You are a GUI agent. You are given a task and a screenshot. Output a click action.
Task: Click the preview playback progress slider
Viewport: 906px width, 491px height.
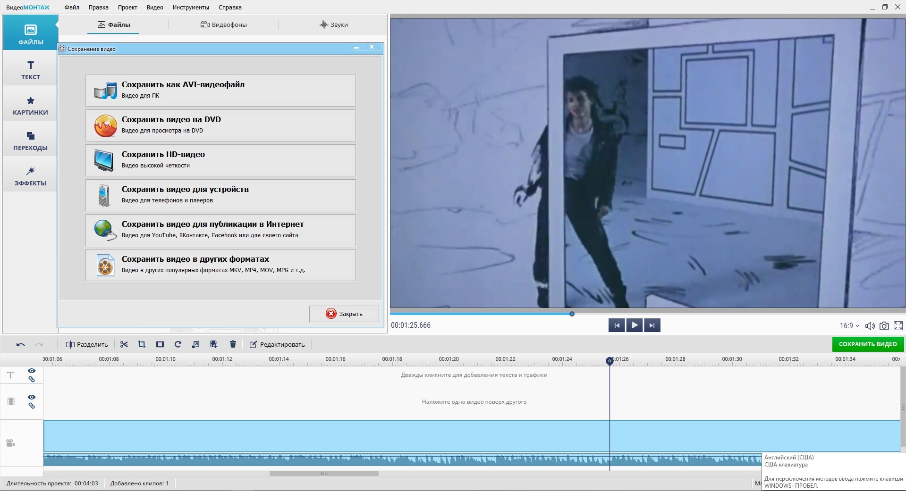[x=572, y=314]
